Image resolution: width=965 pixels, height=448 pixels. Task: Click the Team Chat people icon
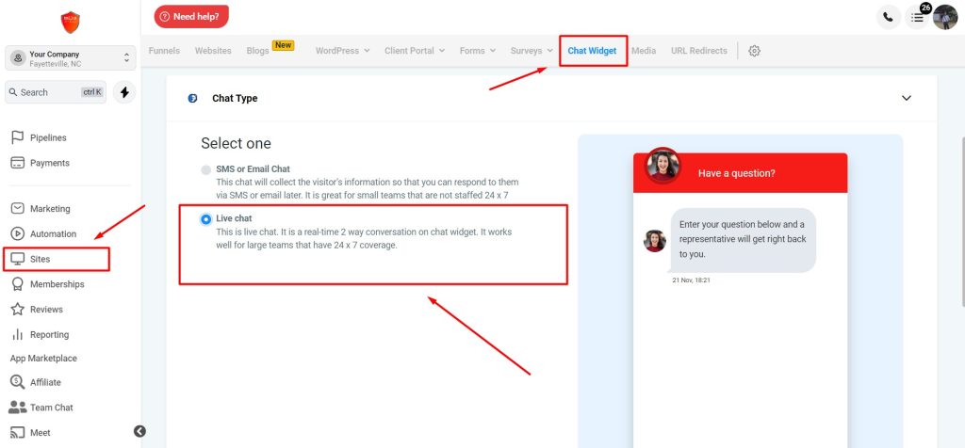click(17, 408)
